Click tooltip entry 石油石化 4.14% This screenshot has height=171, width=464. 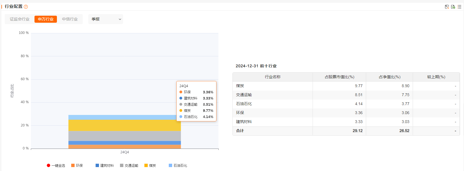coord(196,117)
